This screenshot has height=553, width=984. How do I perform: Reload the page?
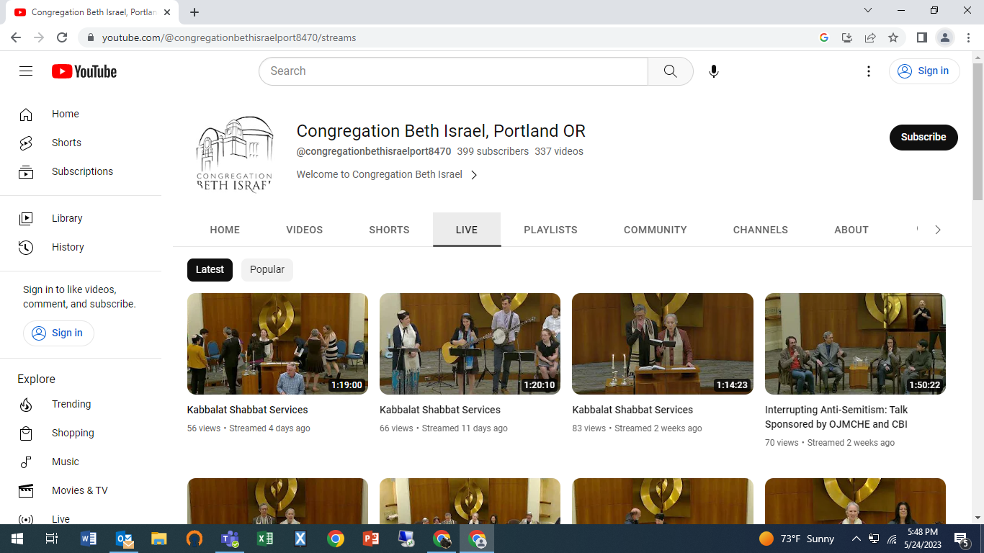coord(62,37)
